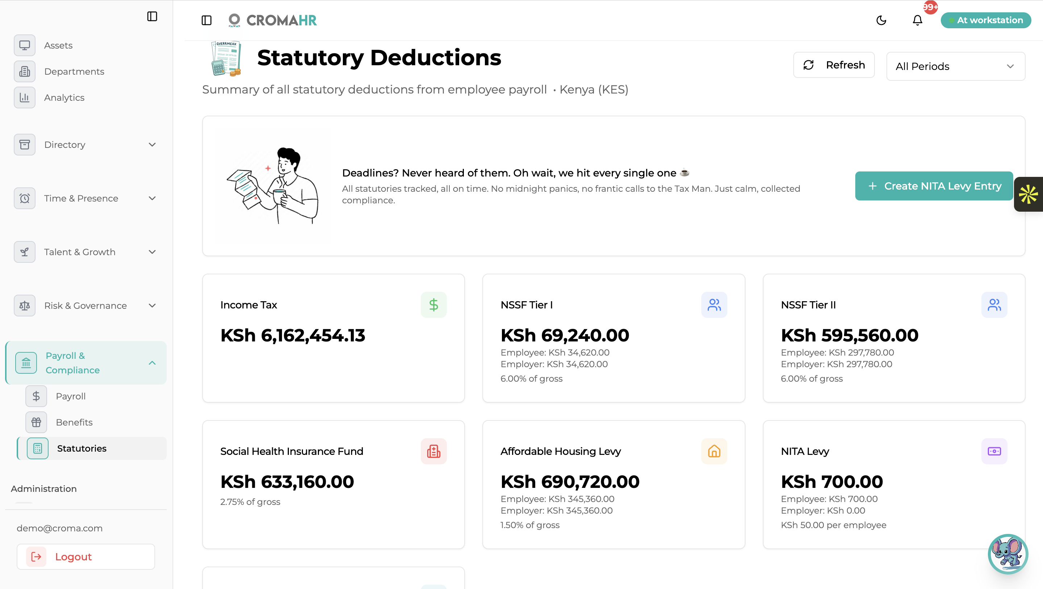This screenshot has width=1043, height=589.
Task: Click the Income Tax dollar icon
Action: [x=434, y=305]
